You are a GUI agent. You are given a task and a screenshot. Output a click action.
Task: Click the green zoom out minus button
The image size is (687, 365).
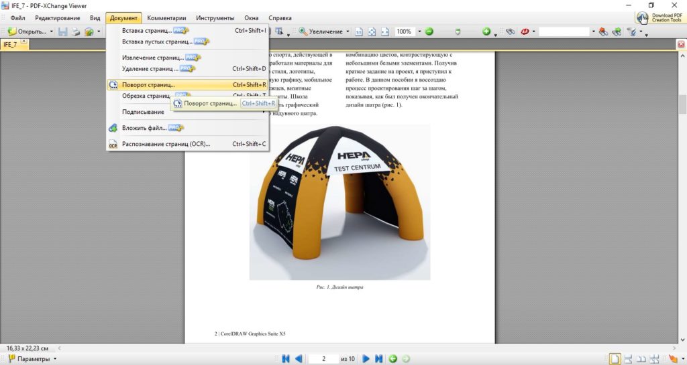tap(429, 31)
